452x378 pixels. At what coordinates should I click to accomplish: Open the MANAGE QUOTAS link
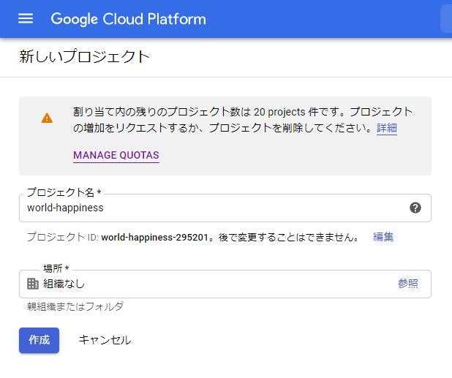(x=116, y=156)
